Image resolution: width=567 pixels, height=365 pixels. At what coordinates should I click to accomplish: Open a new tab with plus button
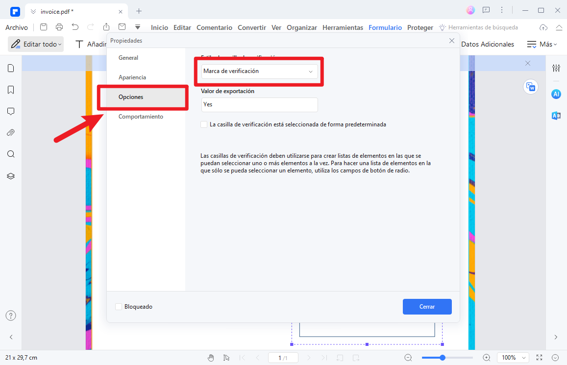tap(139, 11)
